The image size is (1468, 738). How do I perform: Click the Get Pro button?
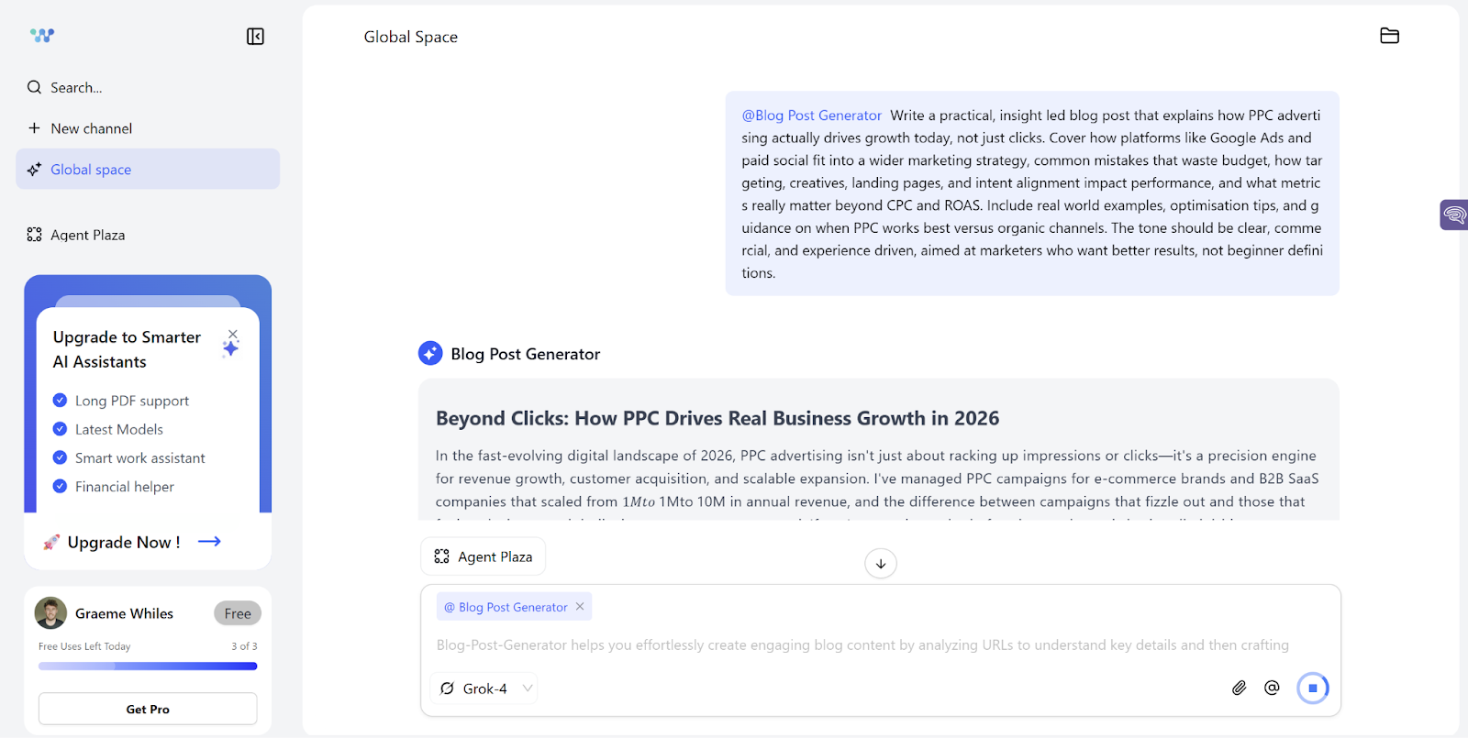point(147,708)
